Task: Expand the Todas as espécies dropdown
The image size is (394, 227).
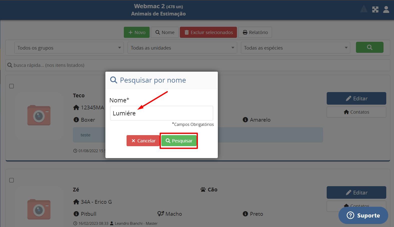Action: pyautogui.click(x=295, y=48)
